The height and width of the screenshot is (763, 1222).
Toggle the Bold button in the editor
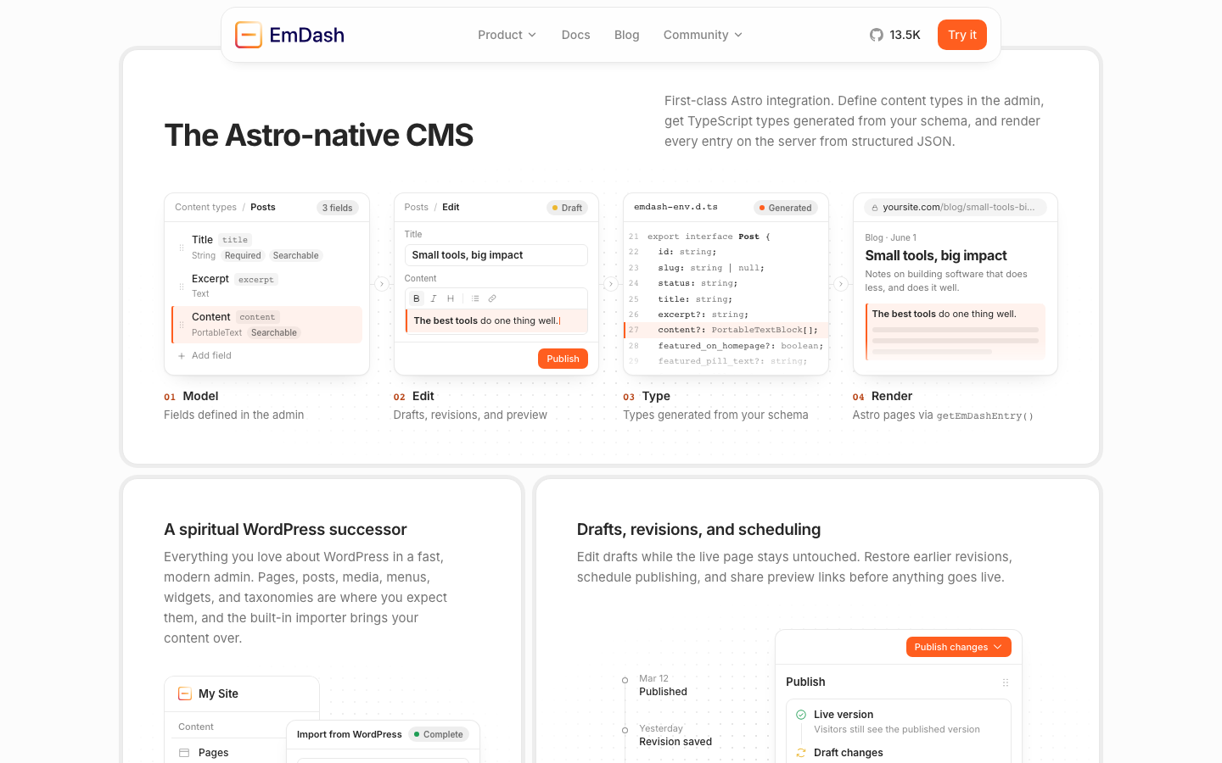417,298
